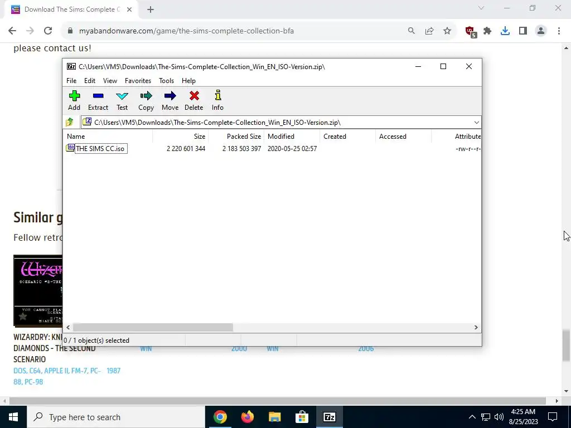Sort by the Modified column header
Image resolution: width=571 pixels, height=428 pixels.
pyautogui.click(x=292, y=137)
